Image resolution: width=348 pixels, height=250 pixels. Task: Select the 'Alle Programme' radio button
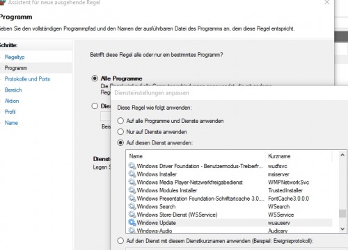click(95, 78)
